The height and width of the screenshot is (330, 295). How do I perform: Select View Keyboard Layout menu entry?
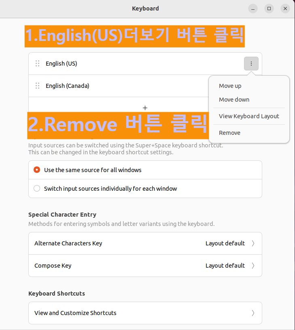tap(249, 116)
